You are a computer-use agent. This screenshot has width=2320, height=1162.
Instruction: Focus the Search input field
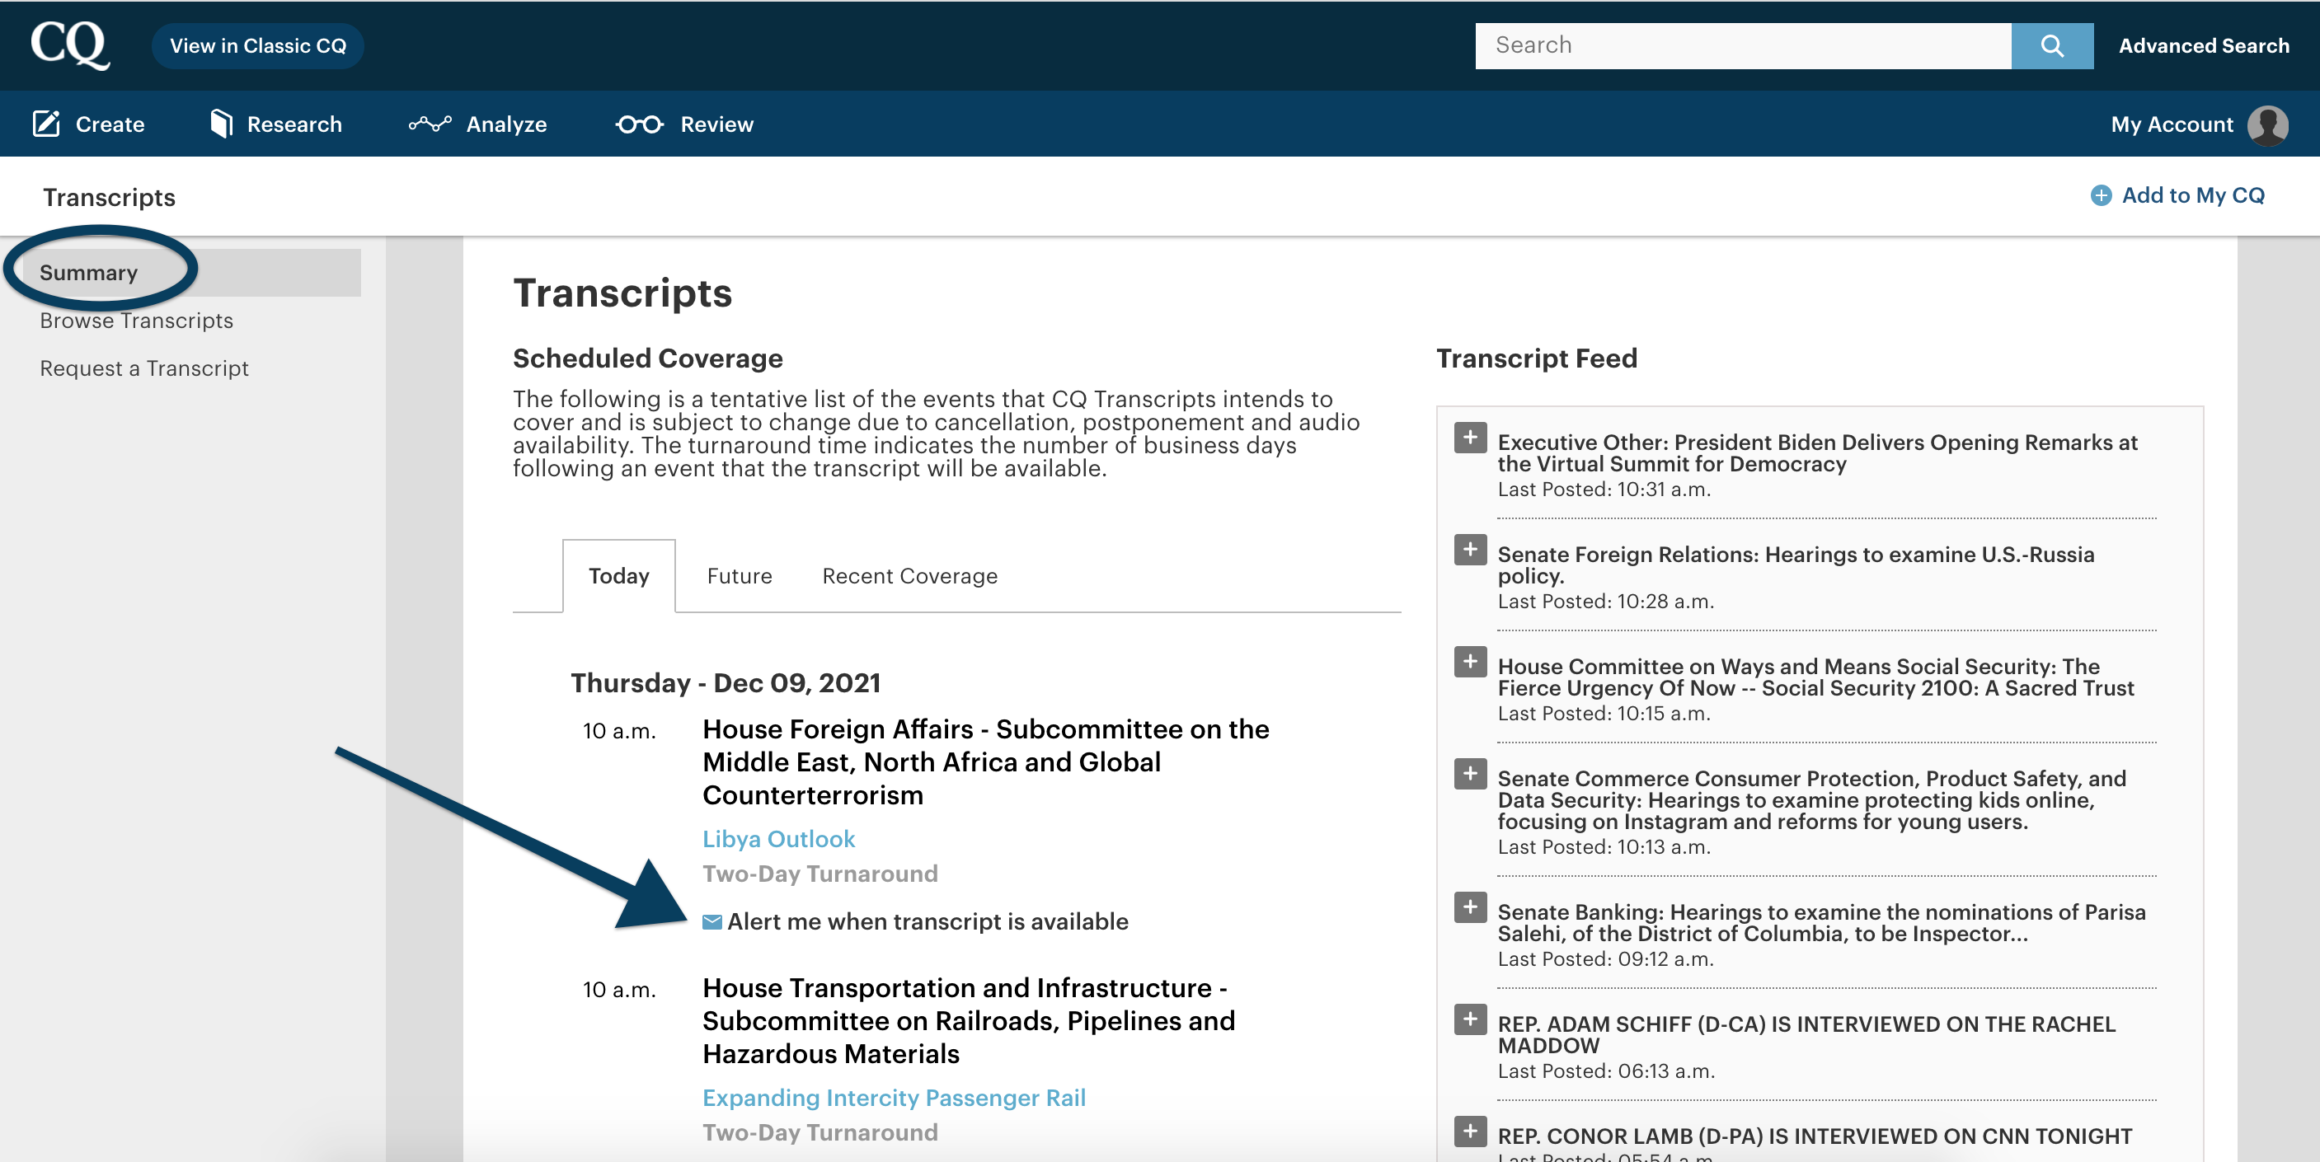(1743, 46)
